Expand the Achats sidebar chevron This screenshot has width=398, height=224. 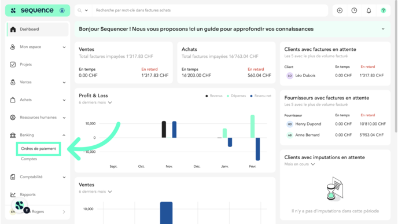64,100
